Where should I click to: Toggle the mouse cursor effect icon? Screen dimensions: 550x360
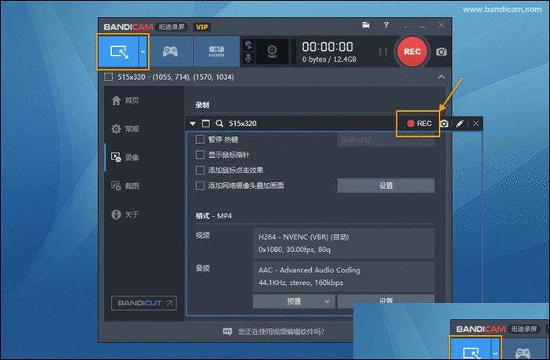tap(248, 45)
